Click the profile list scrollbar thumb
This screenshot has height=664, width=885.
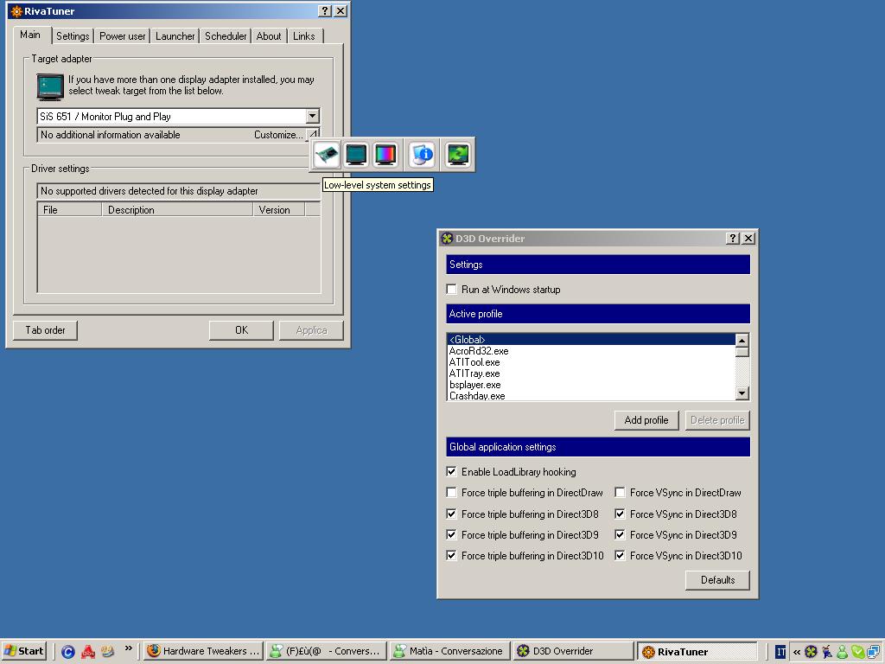(742, 352)
